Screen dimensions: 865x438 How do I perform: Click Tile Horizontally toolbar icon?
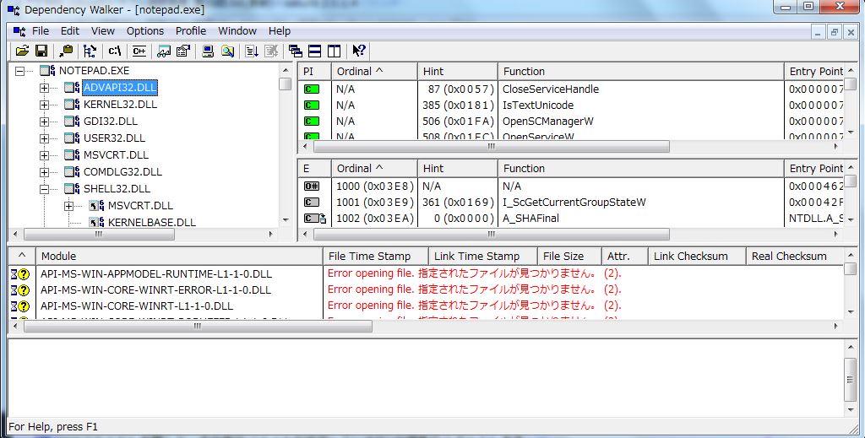(314, 51)
